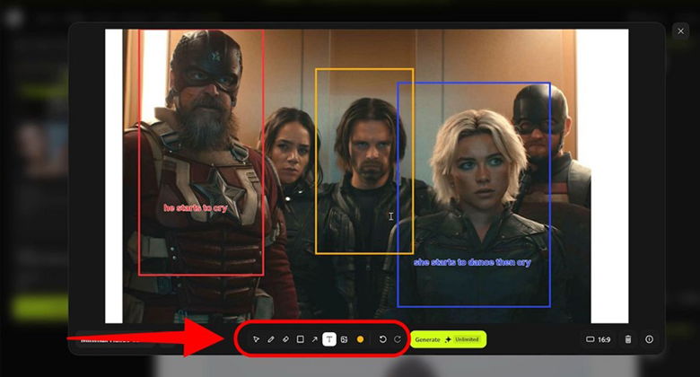Click the Unlimited badge
Screen dimensions: 700x377
point(465,339)
